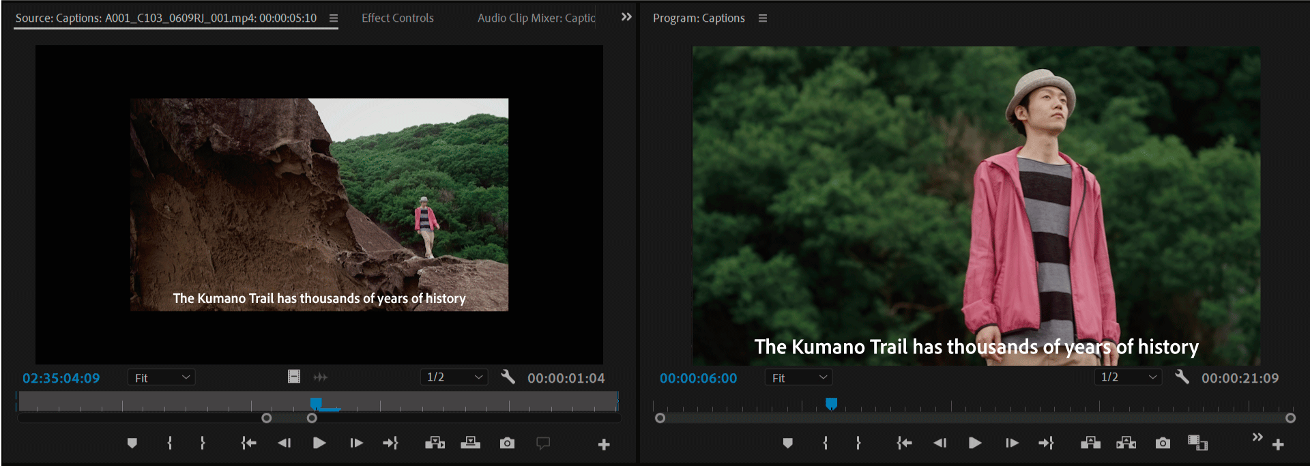The width and height of the screenshot is (1310, 466).
Task: Toggle Comparison View in Program monitor
Action: [x=1197, y=443]
